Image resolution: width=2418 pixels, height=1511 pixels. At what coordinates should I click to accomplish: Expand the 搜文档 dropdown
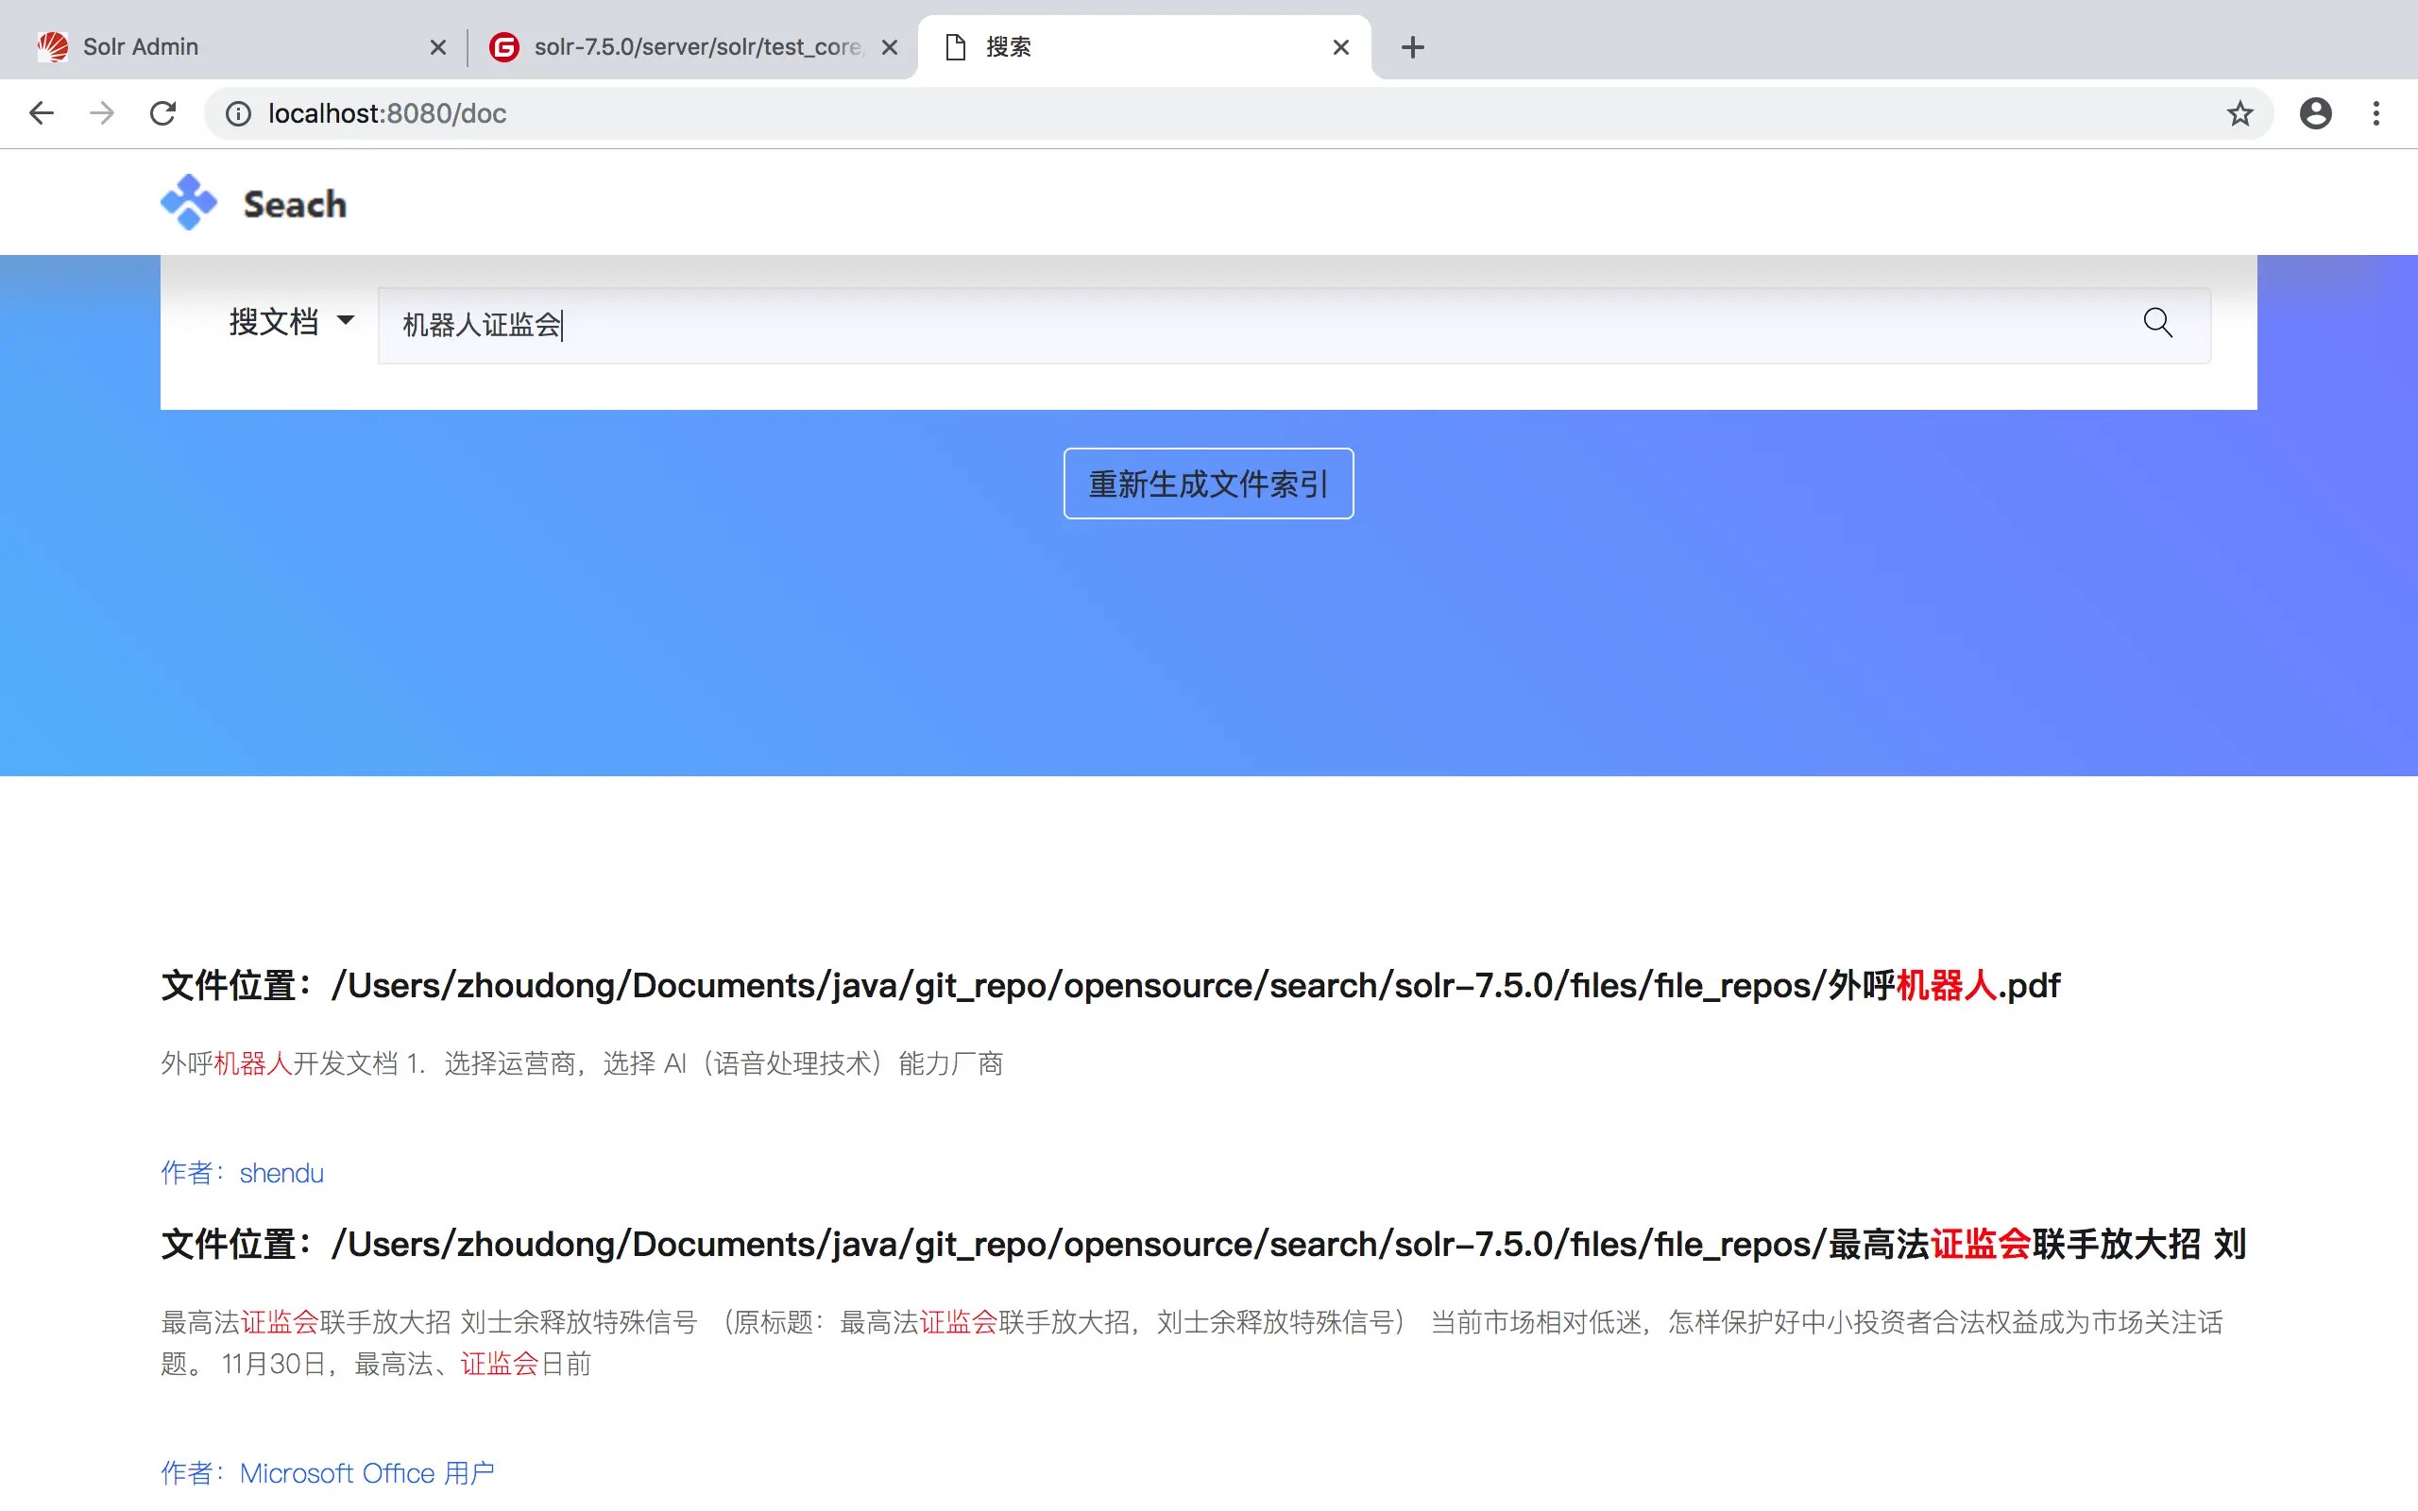click(291, 322)
